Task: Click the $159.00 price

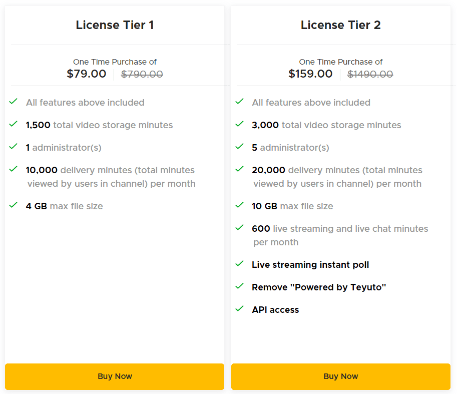Action: pos(310,74)
